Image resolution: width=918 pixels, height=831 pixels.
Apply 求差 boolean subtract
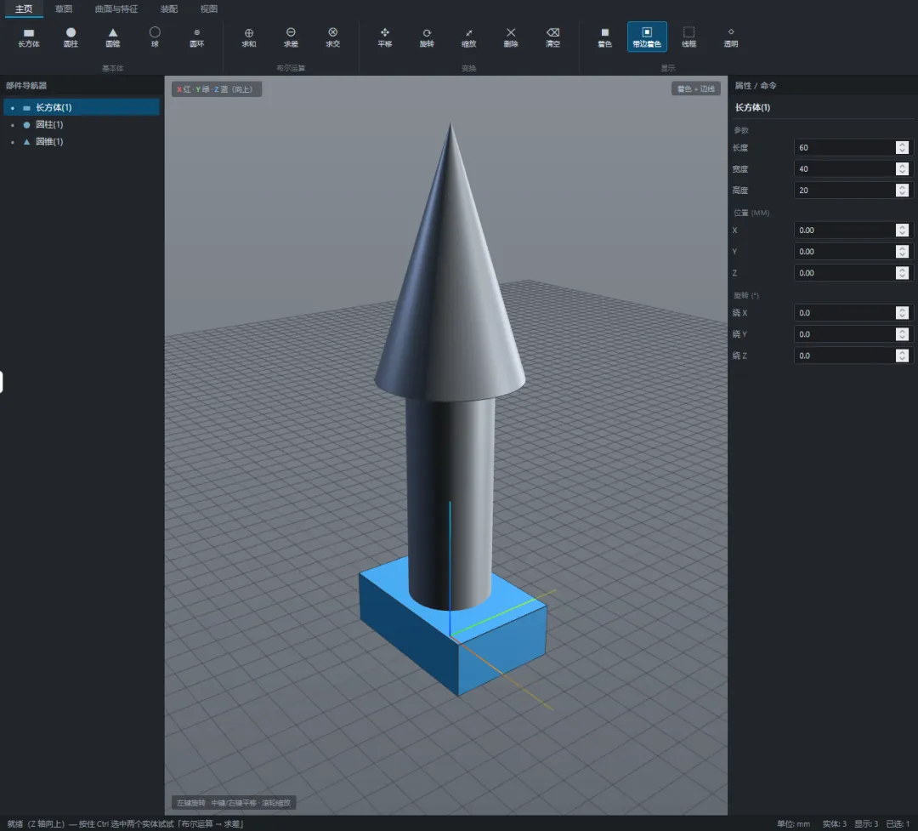pyautogui.click(x=291, y=37)
